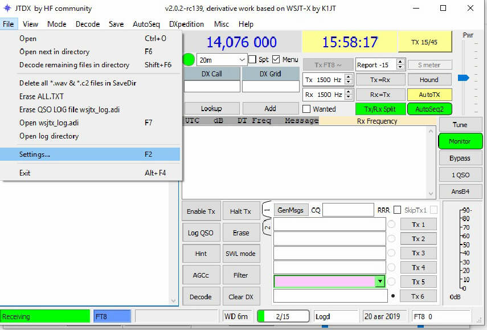487x330 pixels.
Task: Click the Pwr slider handle
Action: (x=464, y=78)
